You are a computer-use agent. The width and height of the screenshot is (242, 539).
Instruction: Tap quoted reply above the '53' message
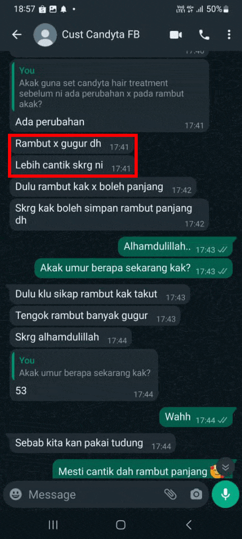point(84,366)
